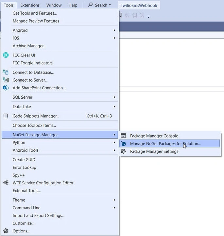224x236 pixels.
Task: Choose Code Snippets Manager entry
Action: (60, 116)
